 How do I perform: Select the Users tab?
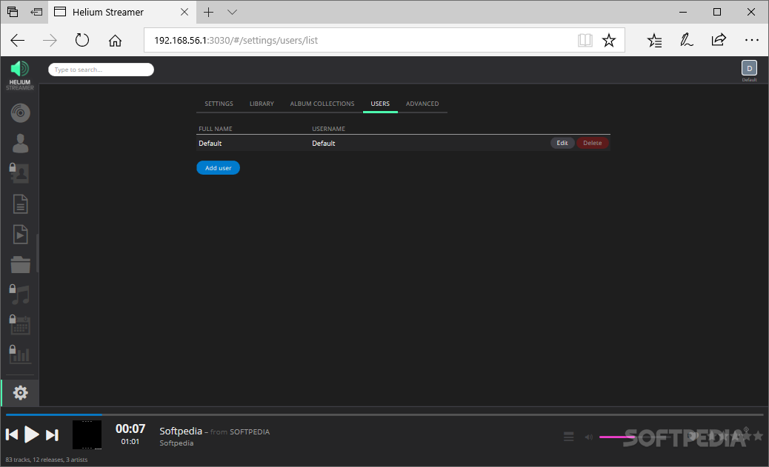pos(380,104)
